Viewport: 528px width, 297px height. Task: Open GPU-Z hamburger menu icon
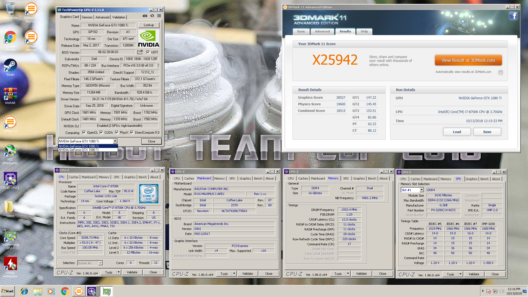pos(159,16)
